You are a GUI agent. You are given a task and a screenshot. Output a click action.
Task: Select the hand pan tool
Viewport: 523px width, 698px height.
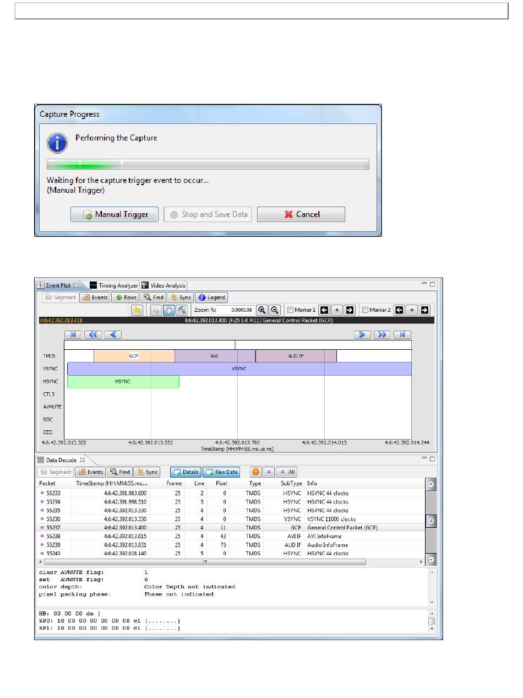tap(169, 310)
